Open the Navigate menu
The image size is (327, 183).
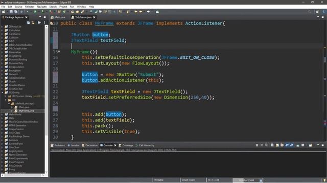tap(42, 7)
